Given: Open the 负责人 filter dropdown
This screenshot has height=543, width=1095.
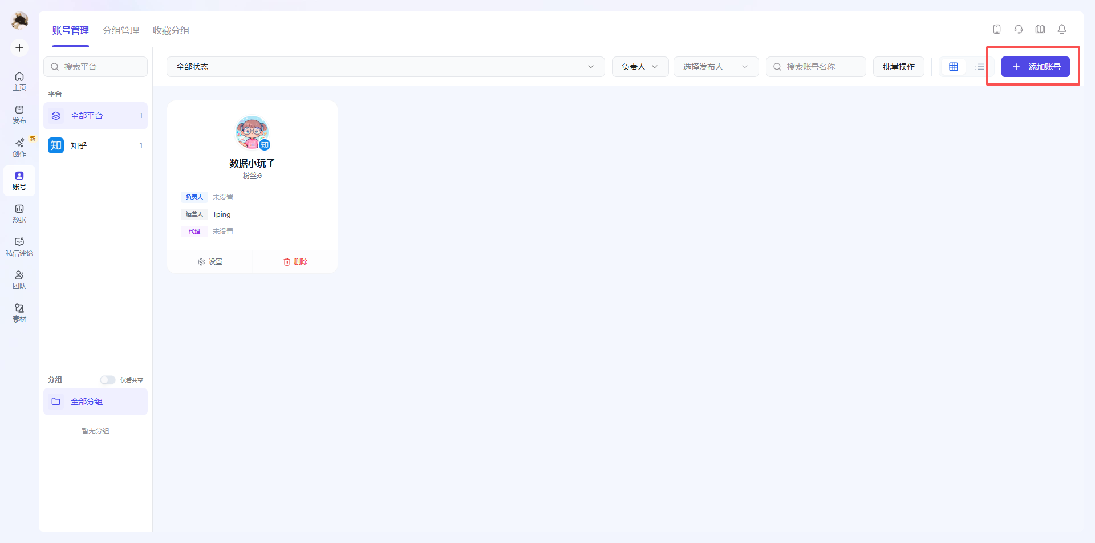Looking at the screenshot, I should (x=640, y=67).
